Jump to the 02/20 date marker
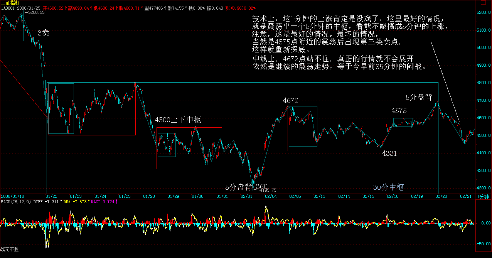This screenshot has height=258, width=492. click(441, 197)
